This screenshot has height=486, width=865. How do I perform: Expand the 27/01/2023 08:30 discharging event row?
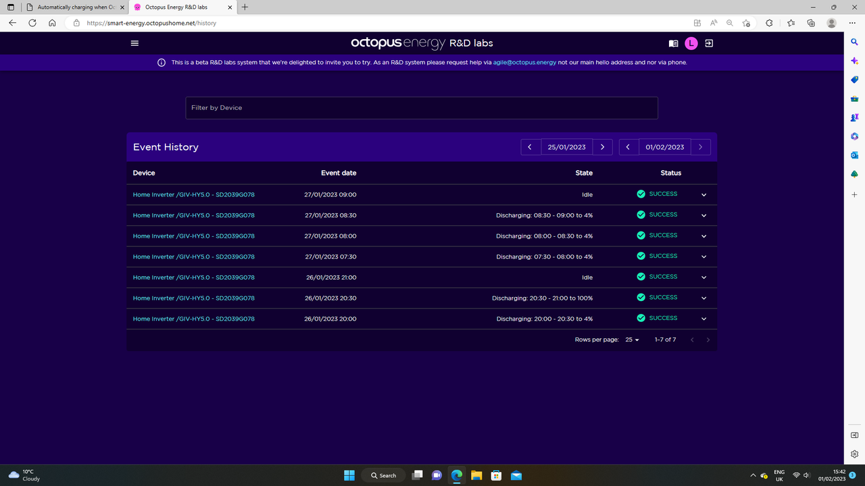coord(703,215)
